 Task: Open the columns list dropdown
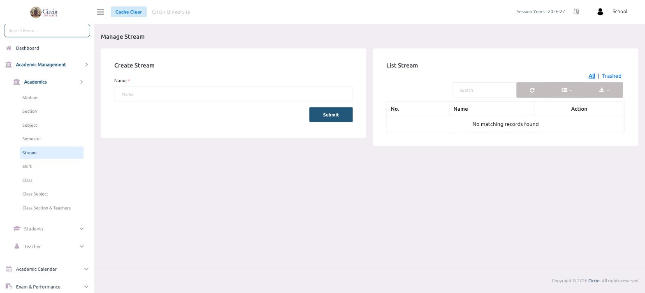(x=567, y=90)
